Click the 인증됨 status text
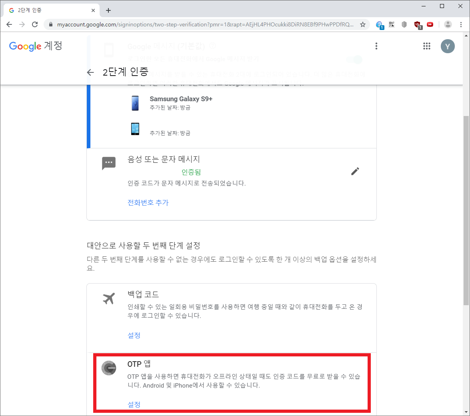Viewport: 470px width, 416px height. click(191, 172)
